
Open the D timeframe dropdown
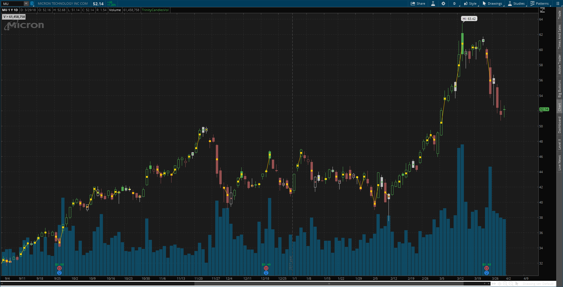455,4
